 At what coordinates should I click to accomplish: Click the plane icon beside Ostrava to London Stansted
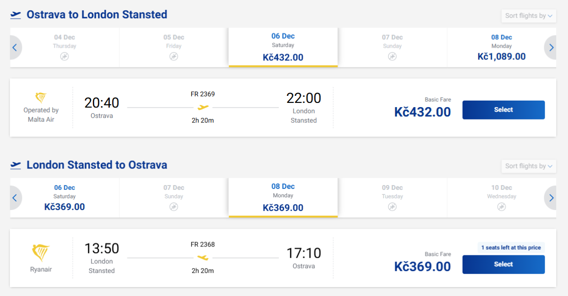16,15
